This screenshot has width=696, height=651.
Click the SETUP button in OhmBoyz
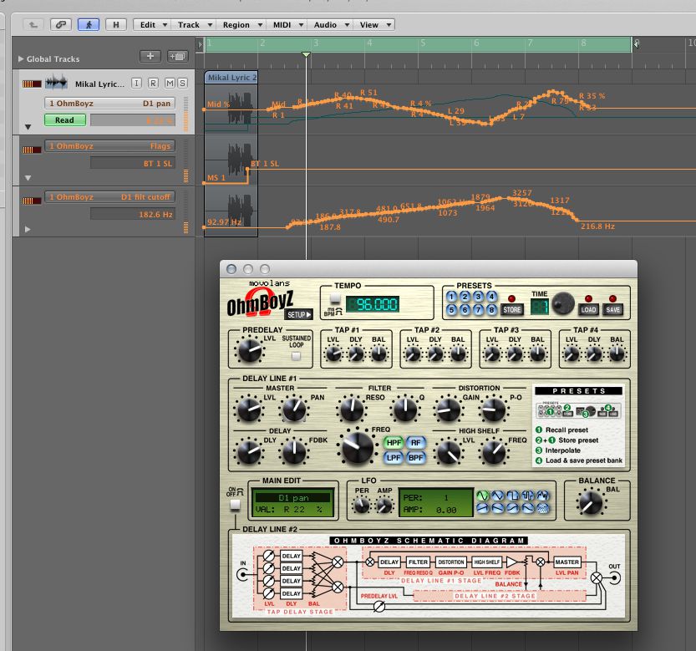click(298, 314)
